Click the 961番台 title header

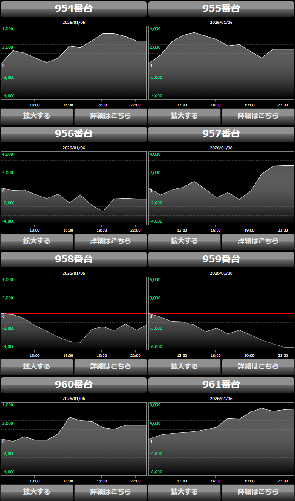(221, 385)
